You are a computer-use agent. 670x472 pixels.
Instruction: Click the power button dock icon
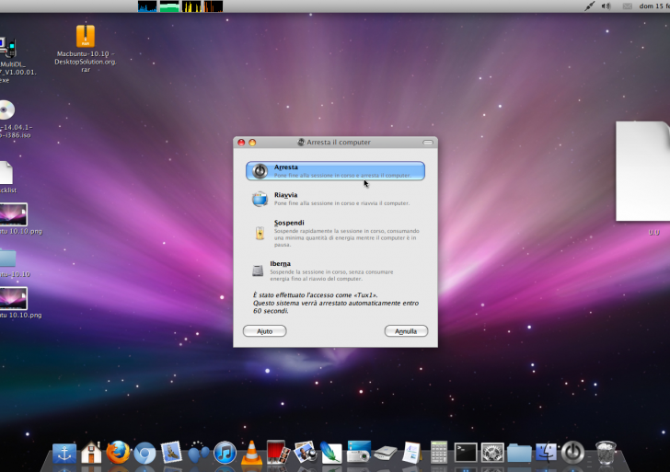point(572,452)
